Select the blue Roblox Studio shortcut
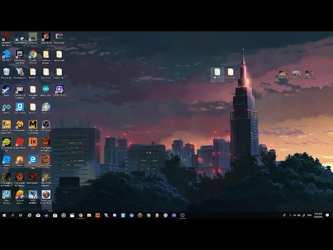 coord(6,162)
